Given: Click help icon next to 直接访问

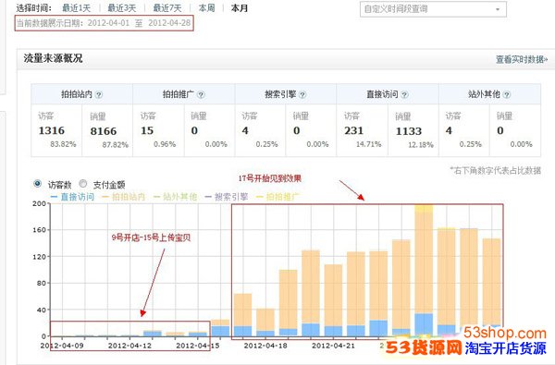Looking at the screenshot, I should (x=404, y=95).
